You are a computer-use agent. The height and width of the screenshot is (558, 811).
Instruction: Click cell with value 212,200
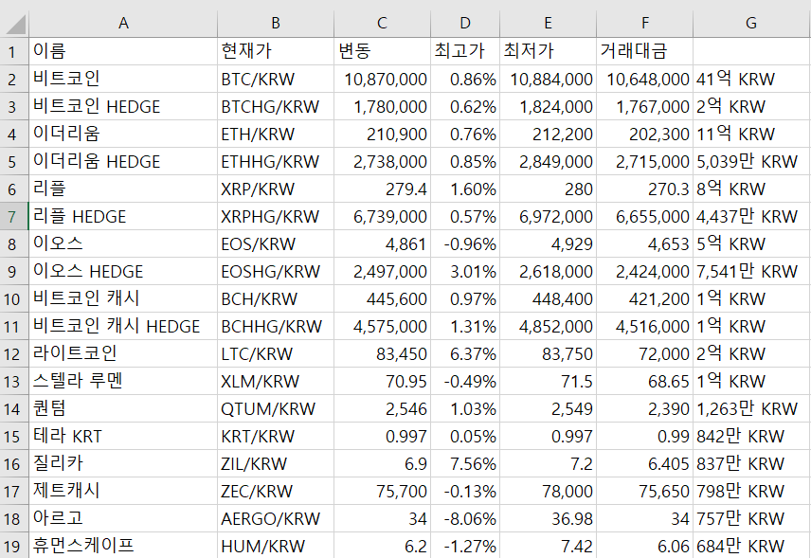coord(548,134)
